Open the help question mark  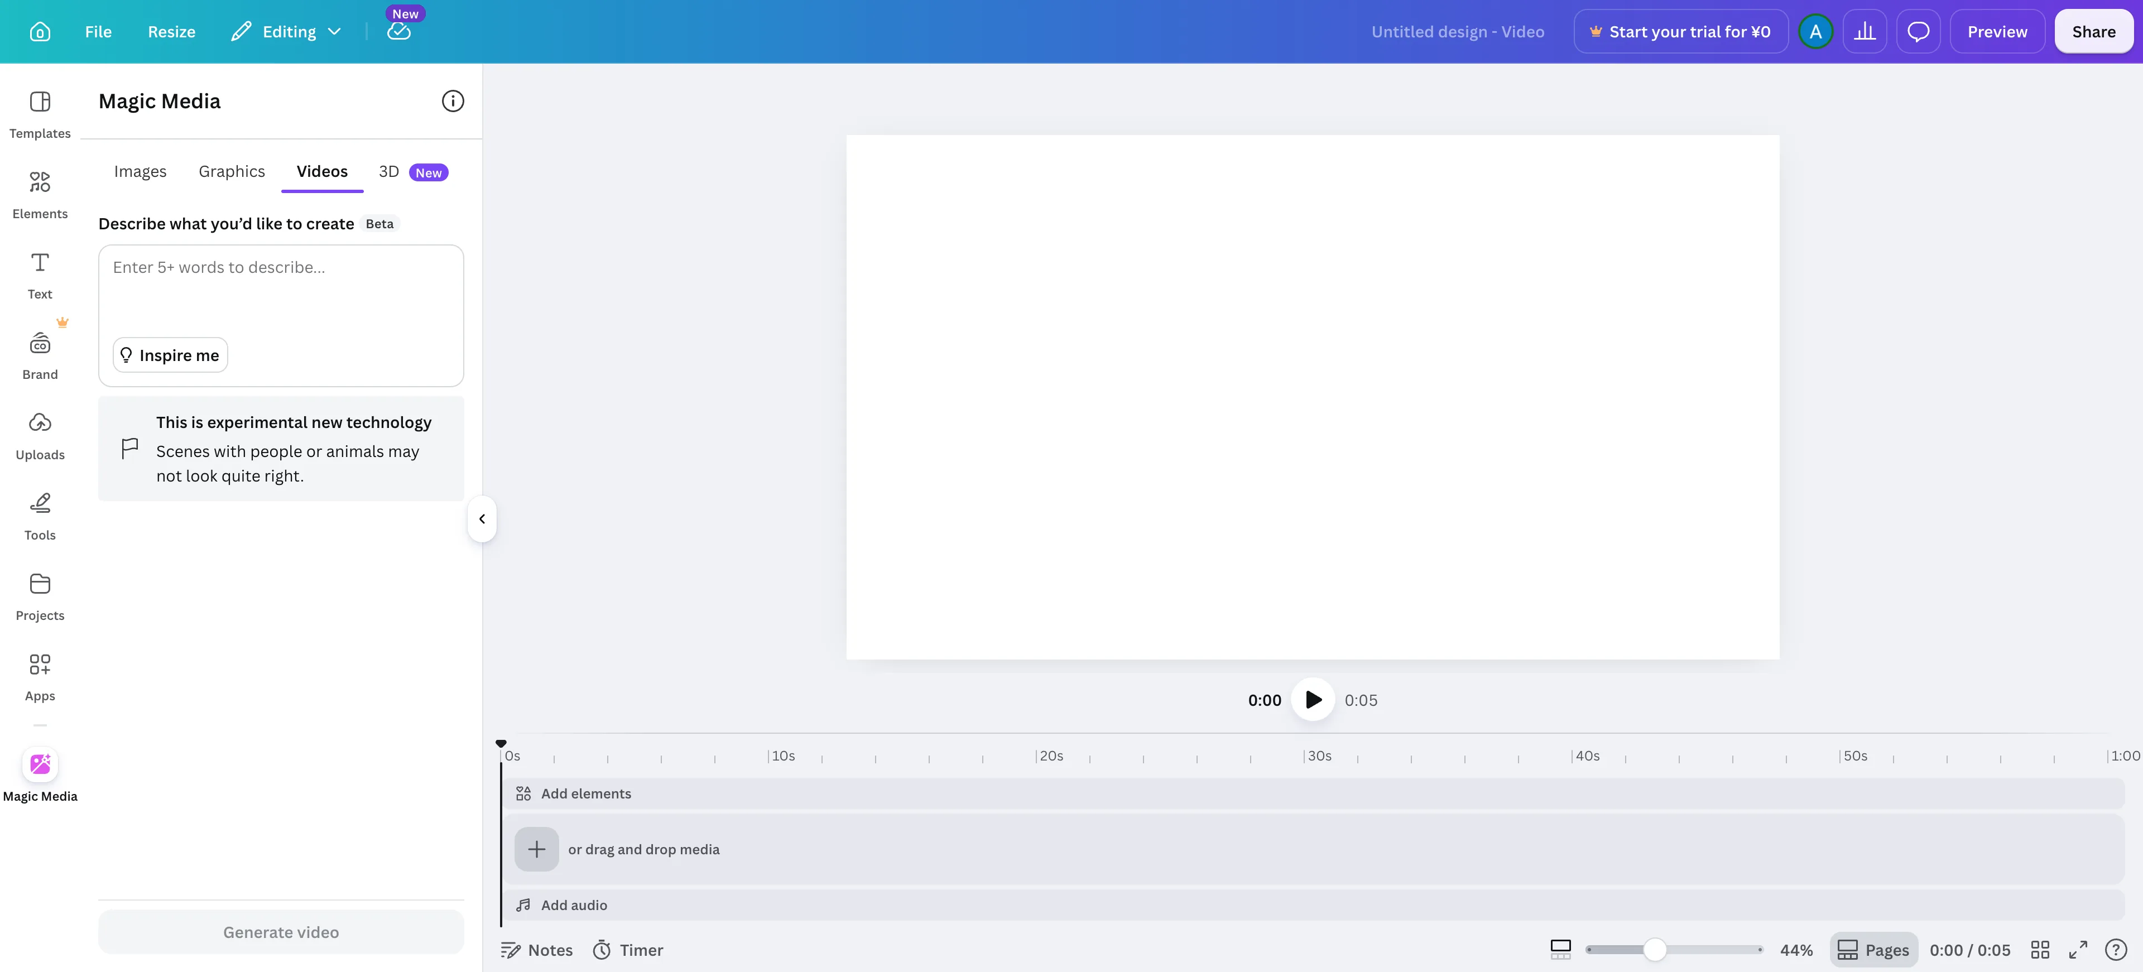point(2116,950)
